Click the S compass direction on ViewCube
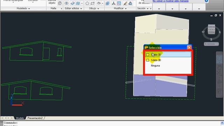224x126 pixels. (x=211, y=40)
